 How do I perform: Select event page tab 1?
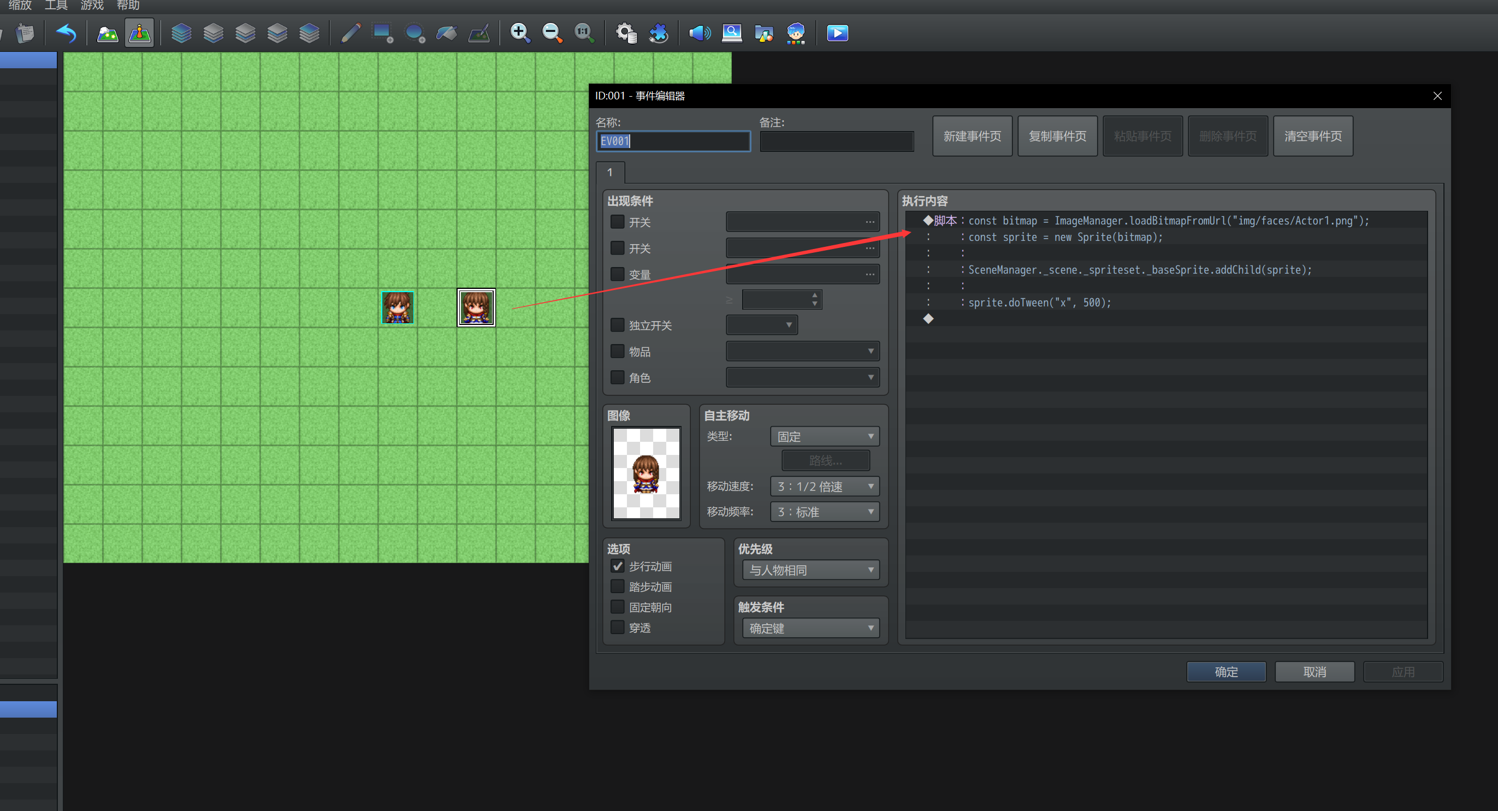point(610,173)
